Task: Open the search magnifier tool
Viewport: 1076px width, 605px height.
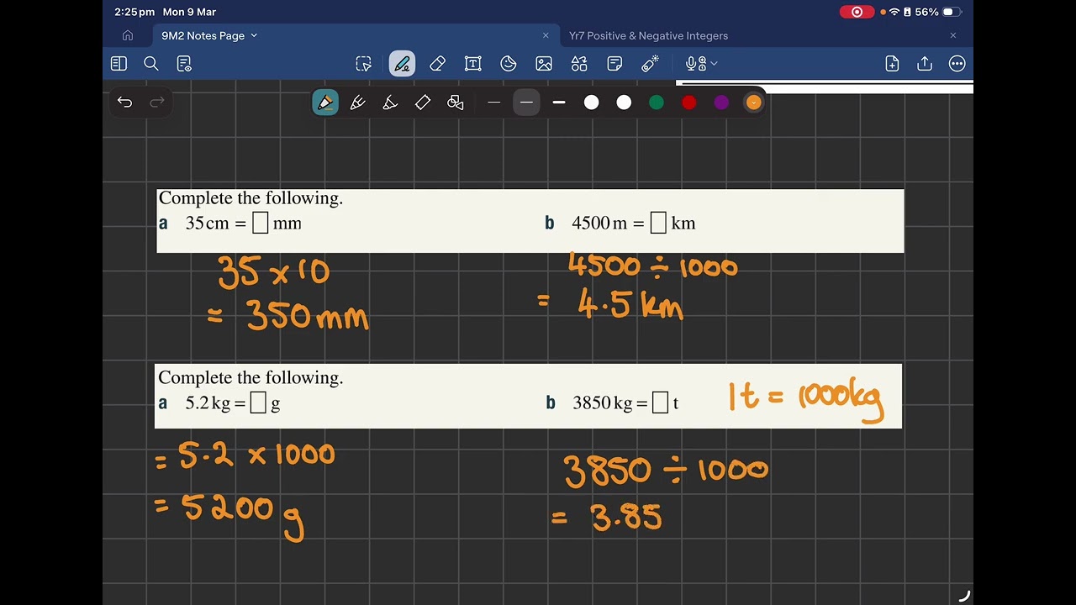Action: (x=151, y=64)
